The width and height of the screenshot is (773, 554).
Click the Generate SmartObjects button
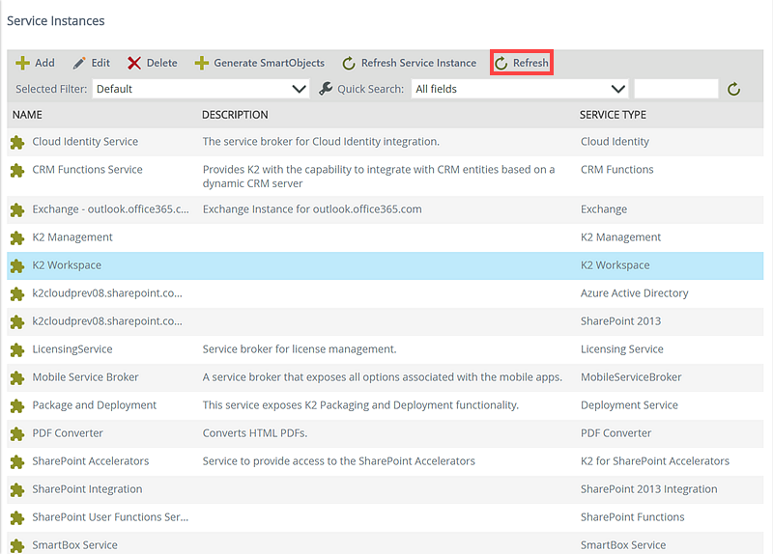click(260, 63)
